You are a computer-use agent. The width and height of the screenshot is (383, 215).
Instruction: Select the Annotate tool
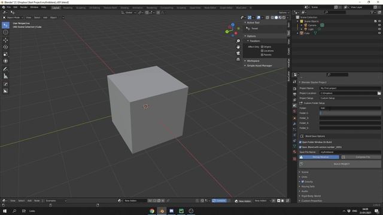pyautogui.click(x=5, y=69)
